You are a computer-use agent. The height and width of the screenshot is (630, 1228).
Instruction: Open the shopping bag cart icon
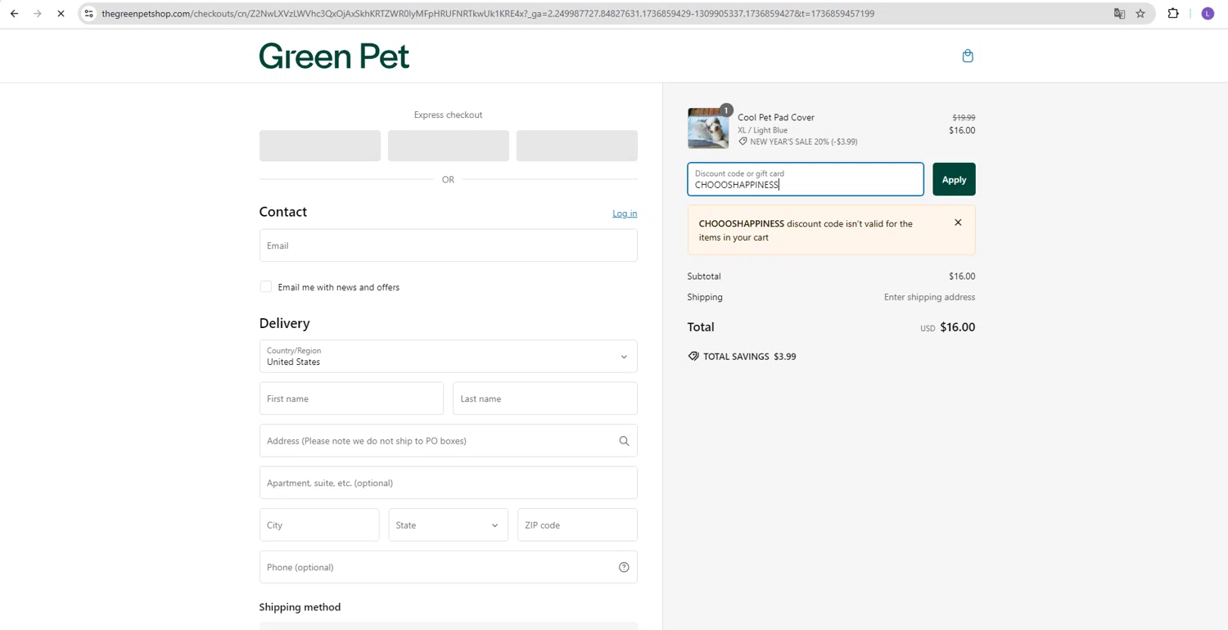tap(968, 56)
